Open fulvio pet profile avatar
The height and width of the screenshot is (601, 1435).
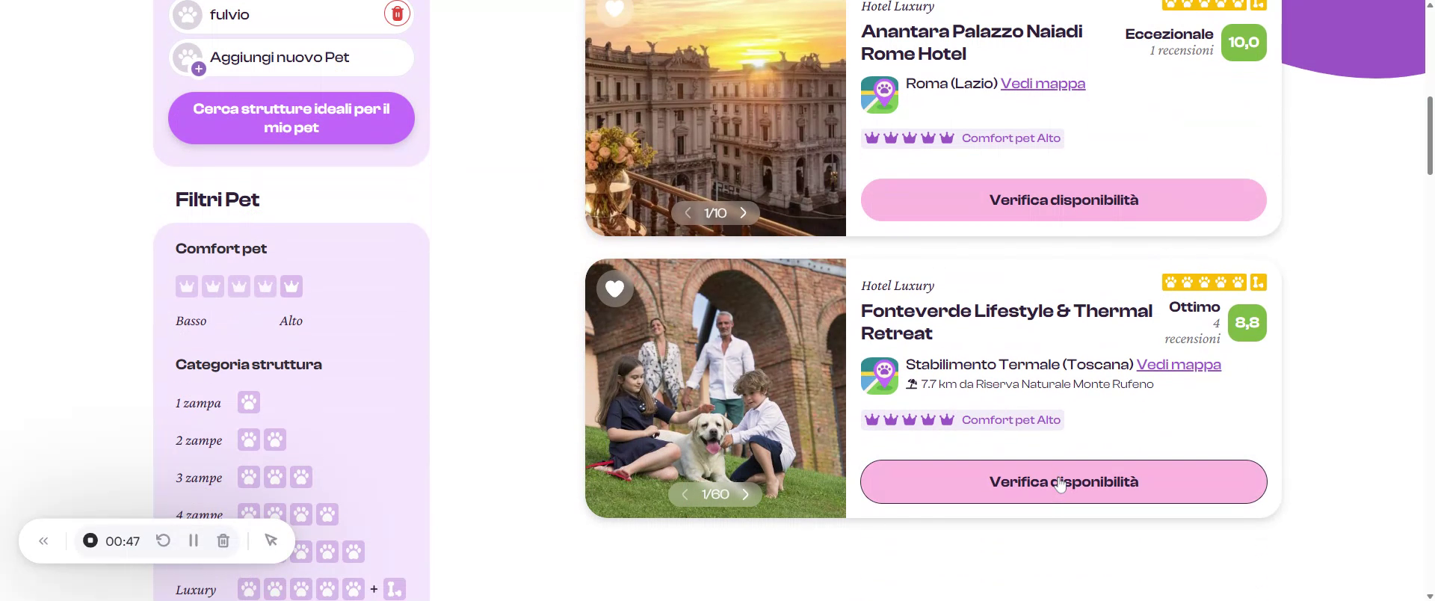click(188, 14)
